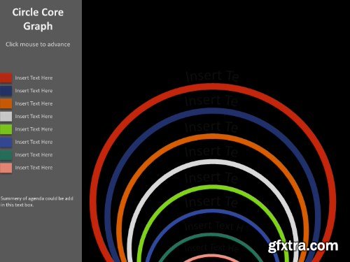Select the teal circle arc near bottom

(x=212, y=235)
